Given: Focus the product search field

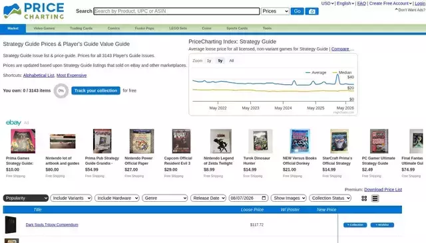Looking at the screenshot, I should tap(176, 11).
